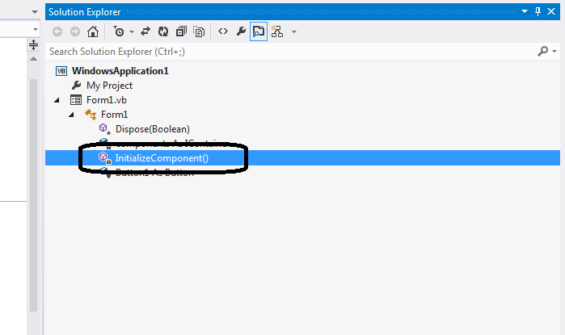This screenshot has height=335, width=565.
Task: Click the Forward navigation arrow icon
Action: tap(75, 31)
